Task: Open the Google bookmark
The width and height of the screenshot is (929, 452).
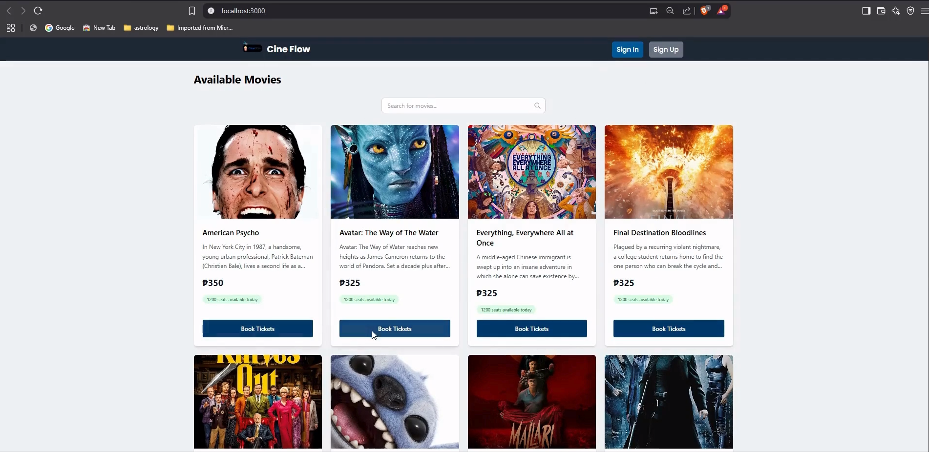Action: [60, 28]
